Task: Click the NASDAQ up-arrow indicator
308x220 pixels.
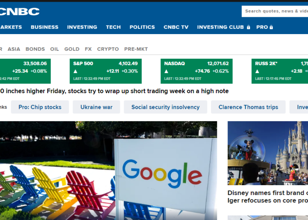Action: (166, 71)
